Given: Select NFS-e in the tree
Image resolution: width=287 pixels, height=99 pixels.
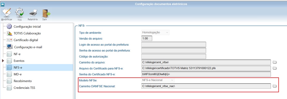Looking at the screenshot, I should coord(18,68).
